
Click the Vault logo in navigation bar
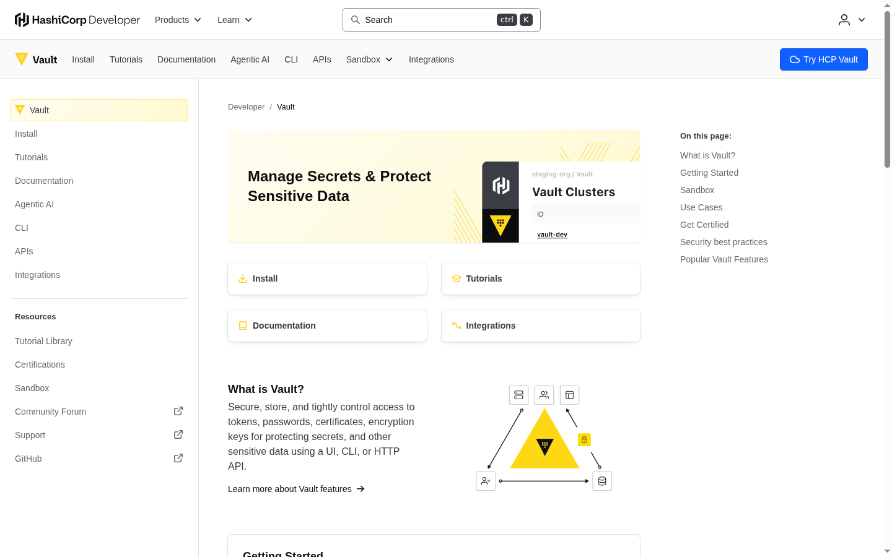(x=36, y=59)
